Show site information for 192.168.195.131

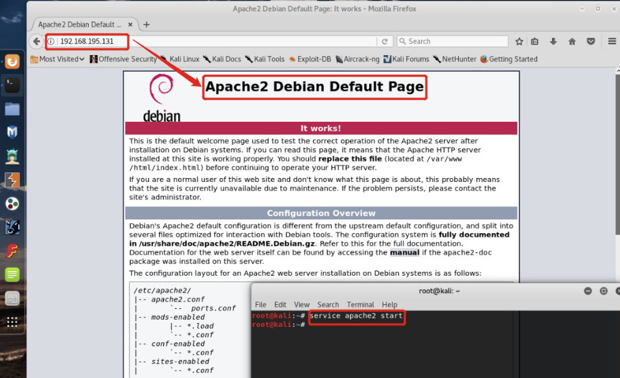[x=51, y=41]
